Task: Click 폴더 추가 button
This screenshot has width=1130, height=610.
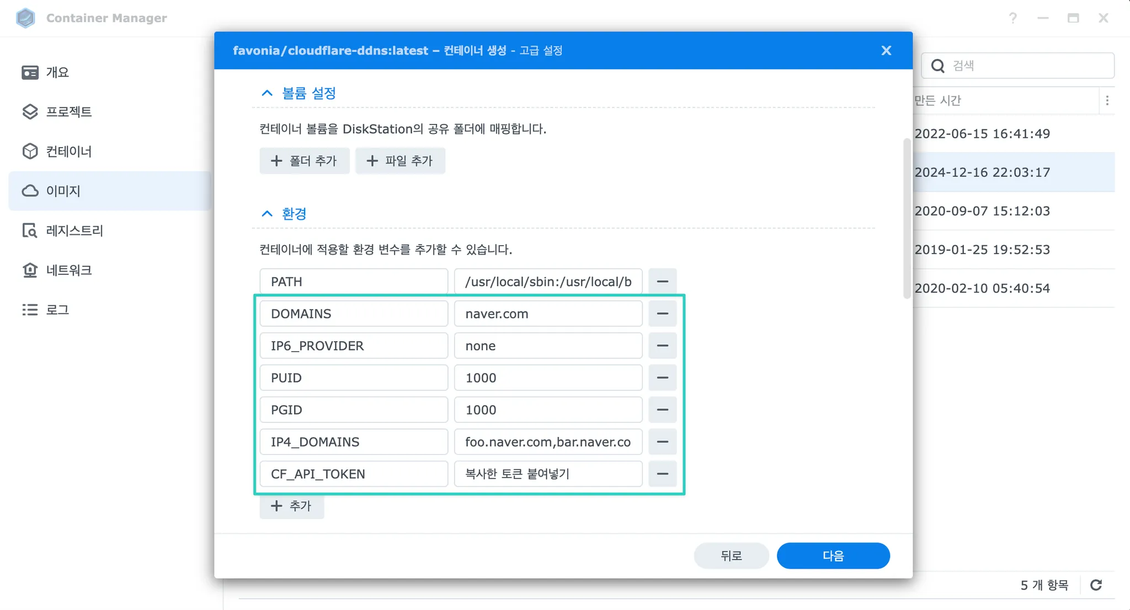Action: pyautogui.click(x=304, y=161)
